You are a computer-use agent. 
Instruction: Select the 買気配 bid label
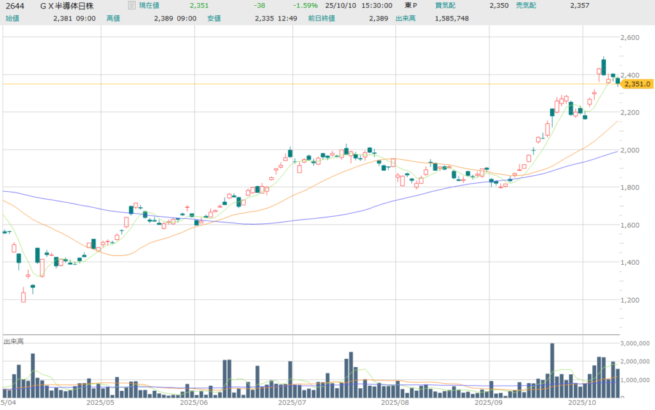pos(445,6)
